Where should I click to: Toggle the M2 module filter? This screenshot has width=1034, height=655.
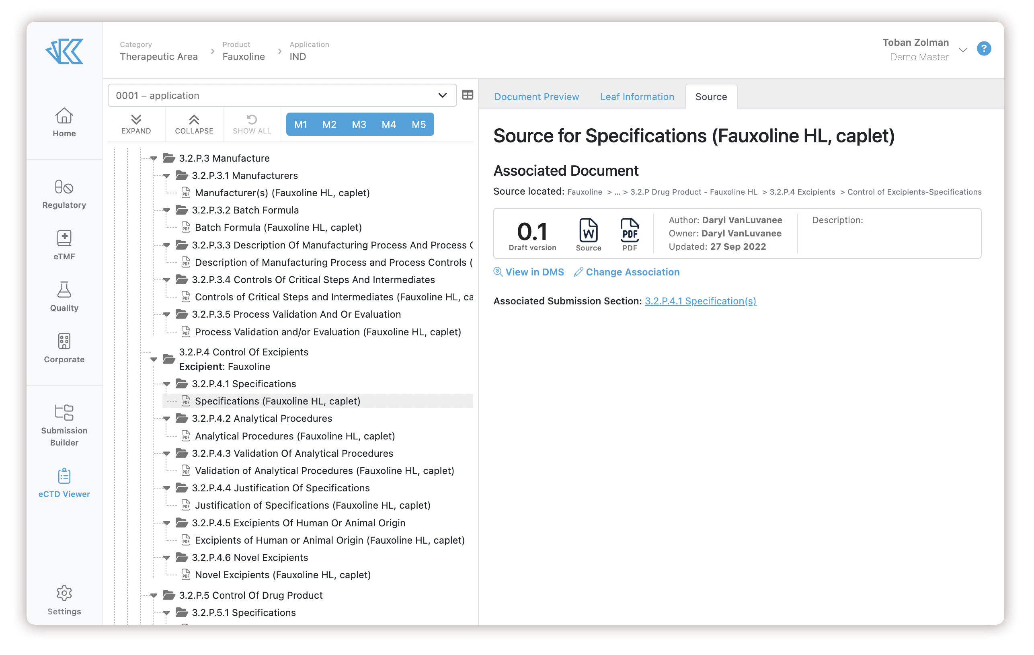point(329,124)
